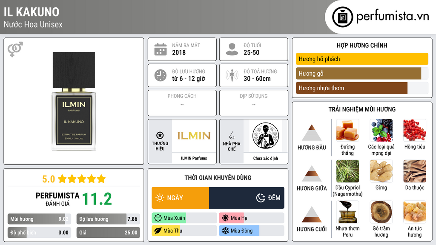Click the flower icon for Mùa Xuân
The height and width of the screenshot is (245, 436).
click(158, 218)
